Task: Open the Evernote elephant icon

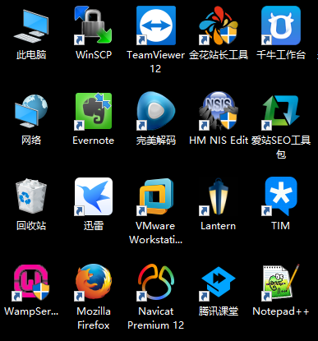Action: click(94, 111)
